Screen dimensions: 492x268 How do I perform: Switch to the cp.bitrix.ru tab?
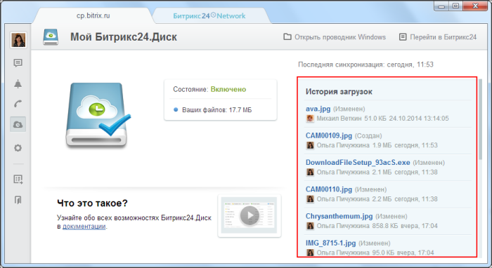point(93,15)
